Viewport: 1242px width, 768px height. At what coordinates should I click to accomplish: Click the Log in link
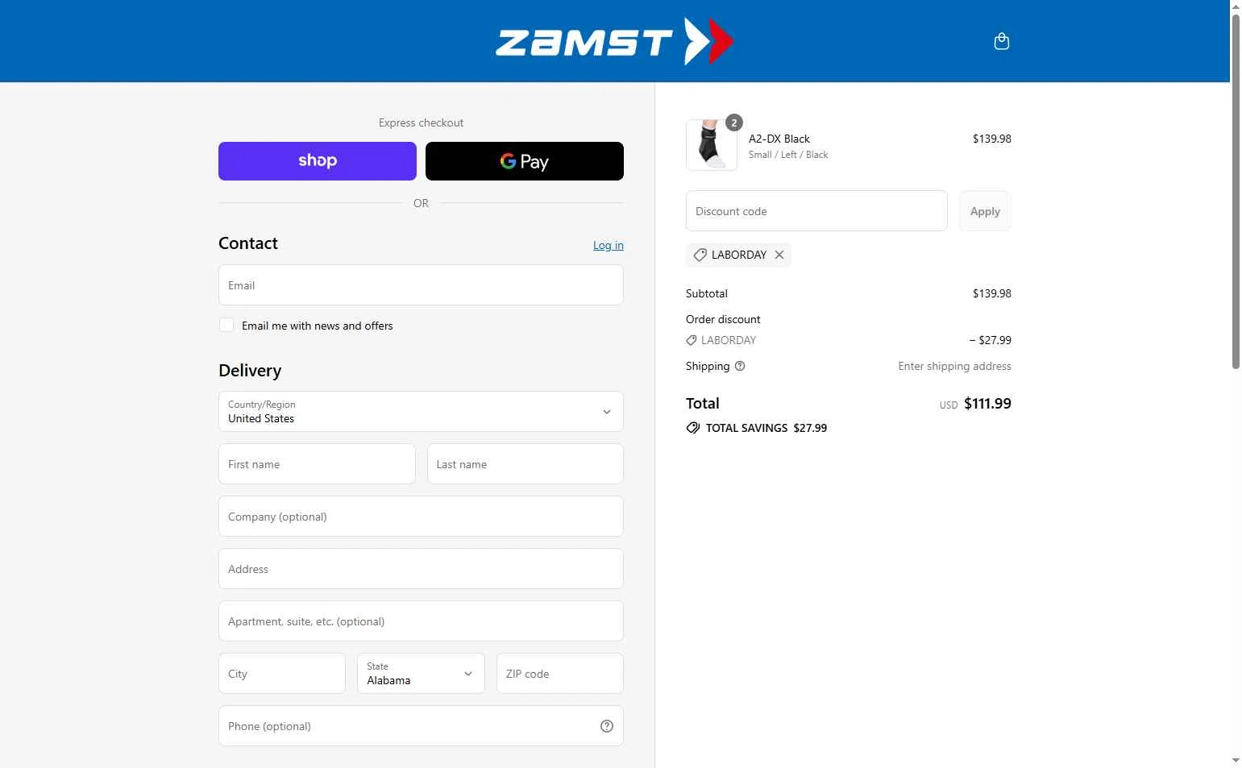tap(609, 245)
